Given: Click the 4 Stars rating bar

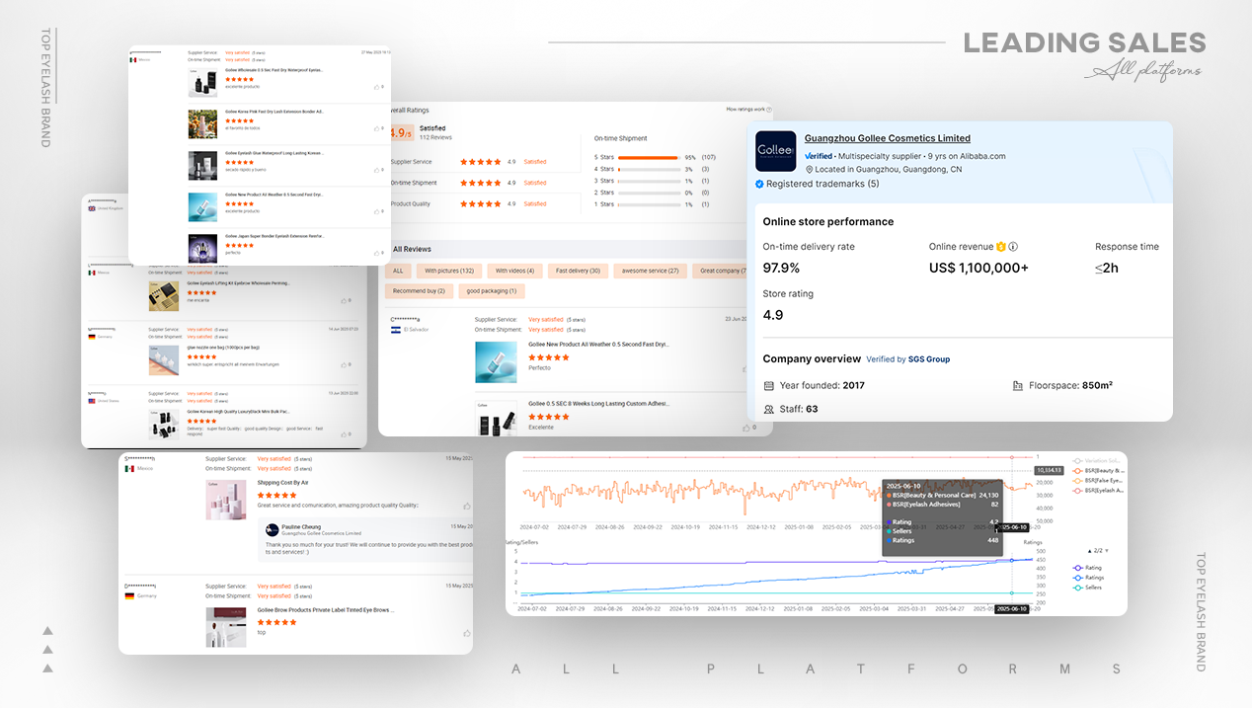Looking at the screenshot, I should click(652, 169).
